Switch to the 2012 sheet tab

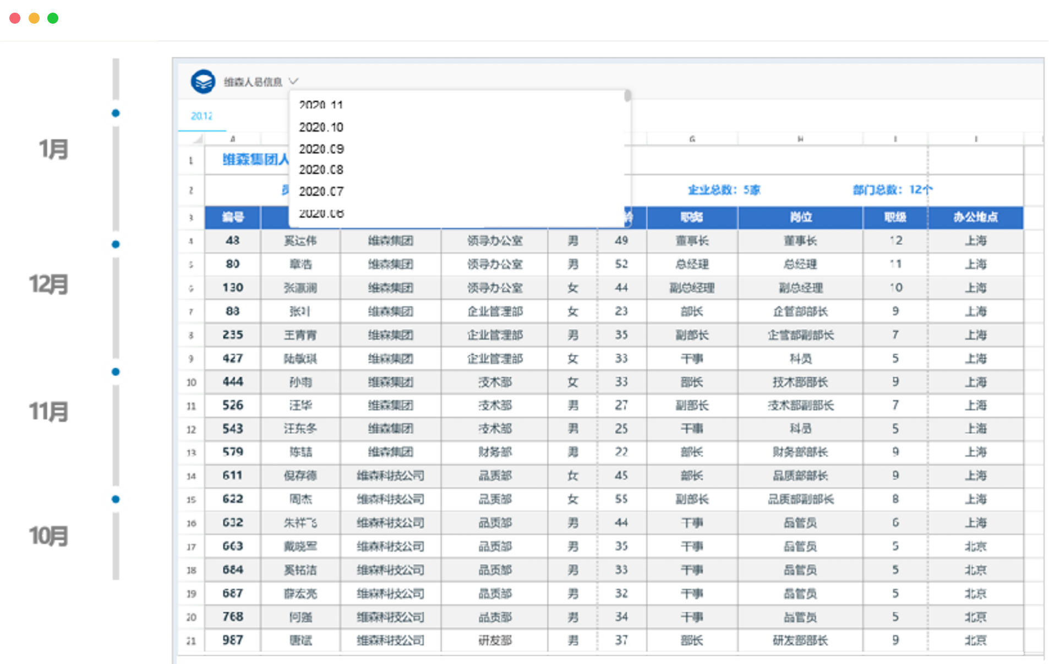pos(201,116)
